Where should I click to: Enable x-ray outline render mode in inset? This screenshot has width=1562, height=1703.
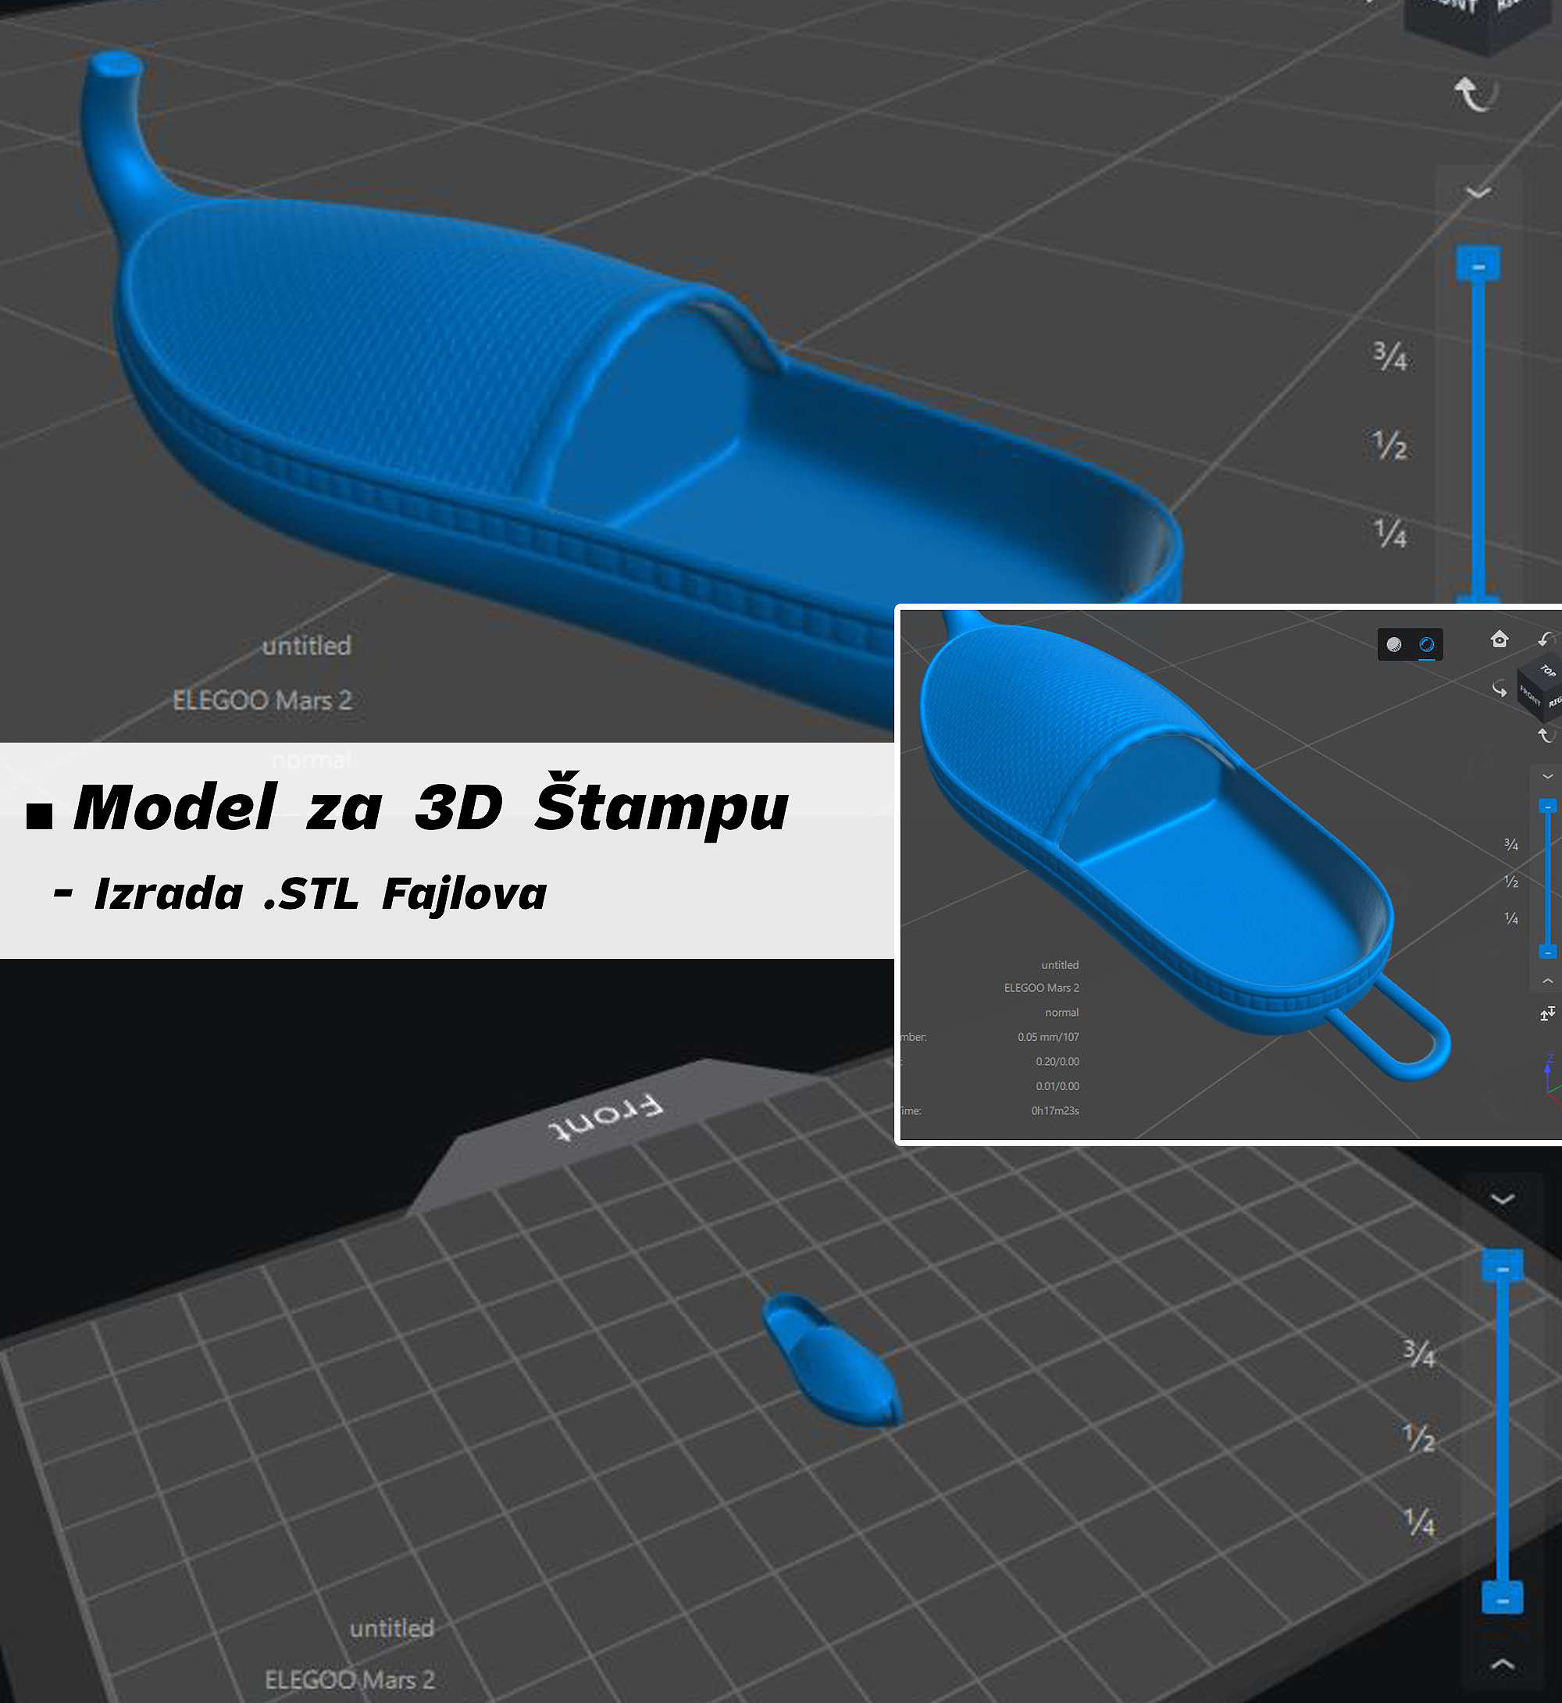click(1426, 645)
